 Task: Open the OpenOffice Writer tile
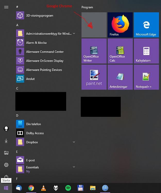click(94, 51)
